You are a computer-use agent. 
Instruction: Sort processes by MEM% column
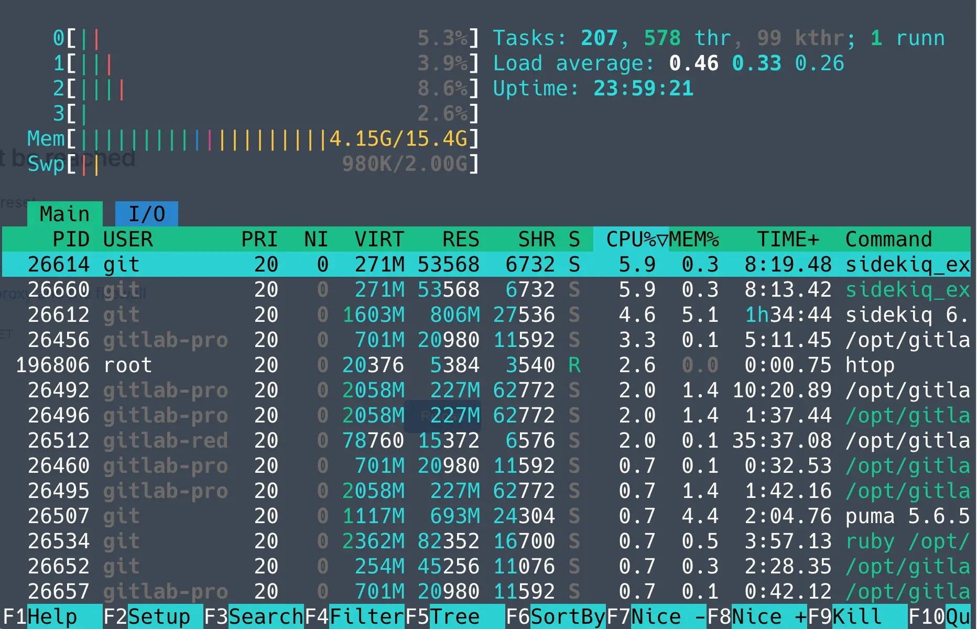tap(694, 239)
